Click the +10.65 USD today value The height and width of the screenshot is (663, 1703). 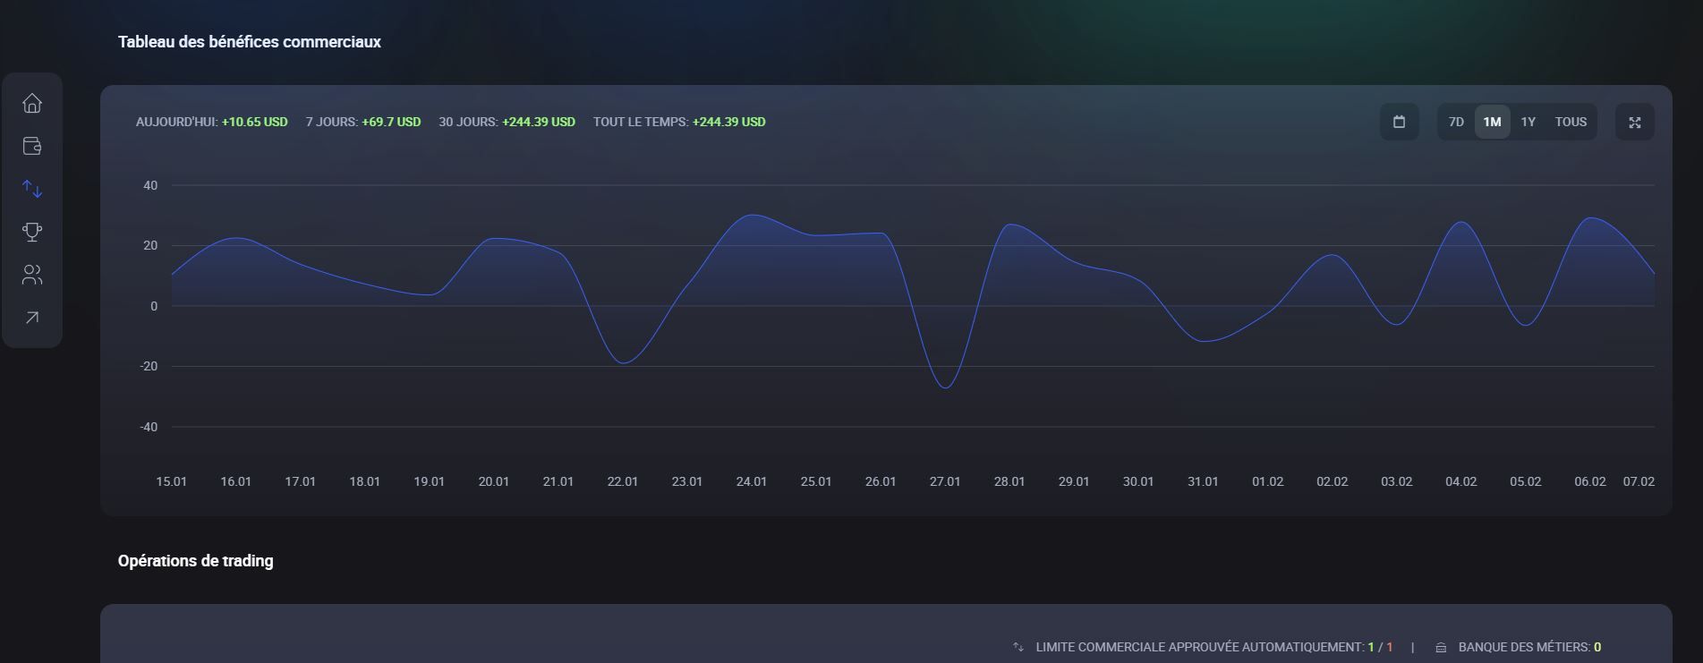(255, 122)
